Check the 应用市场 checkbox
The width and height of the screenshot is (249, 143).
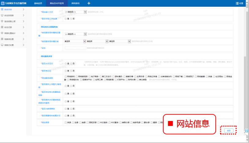click(135, 77)
